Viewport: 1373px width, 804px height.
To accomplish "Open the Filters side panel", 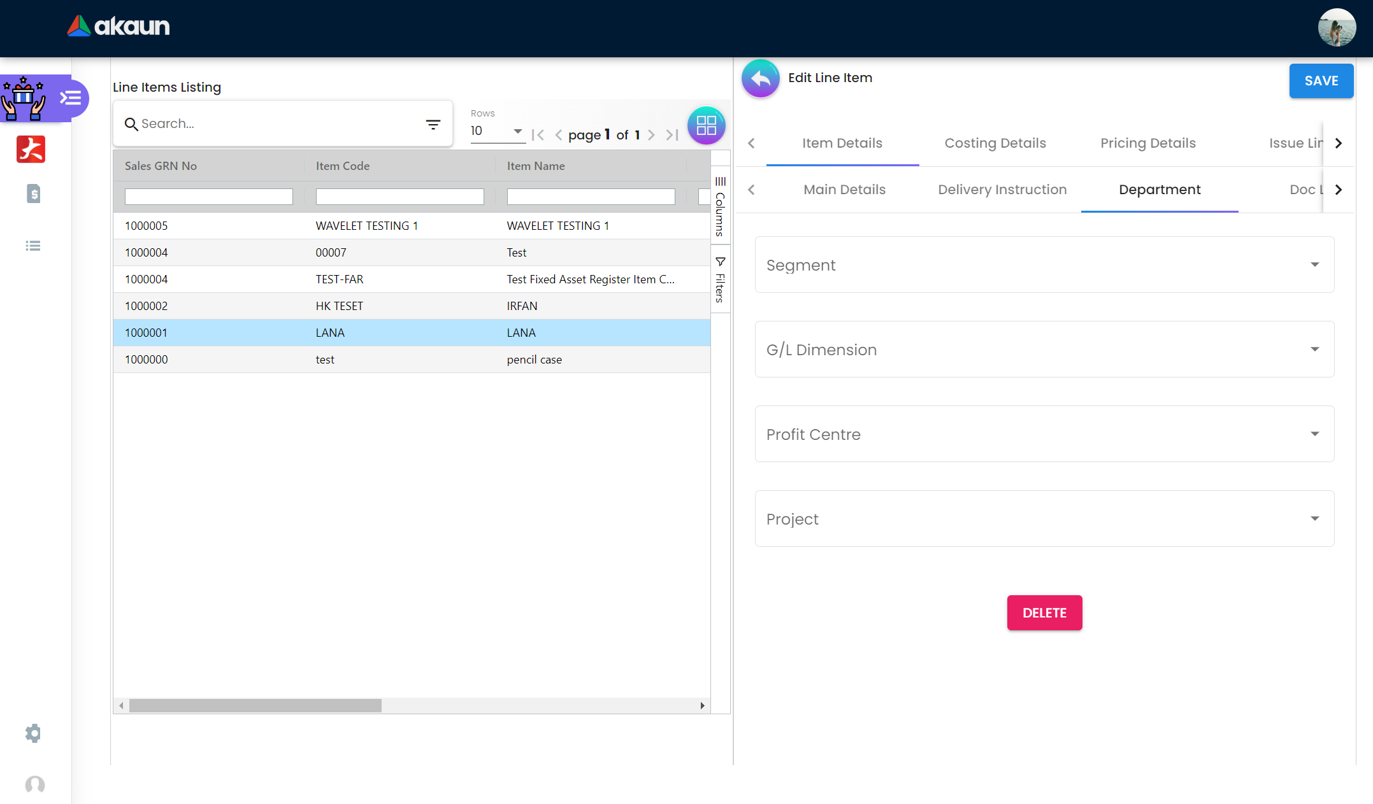I will click(x=720, y=280).
